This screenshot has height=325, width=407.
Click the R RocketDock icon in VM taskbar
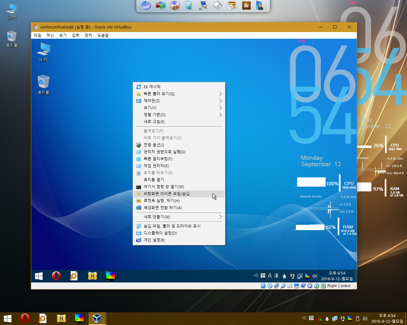pyautogui.click(x=92, y=276)
